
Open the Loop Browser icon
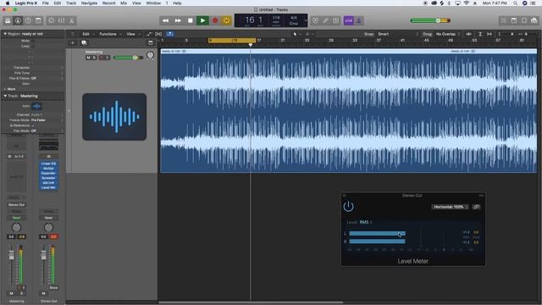[524, 20]
